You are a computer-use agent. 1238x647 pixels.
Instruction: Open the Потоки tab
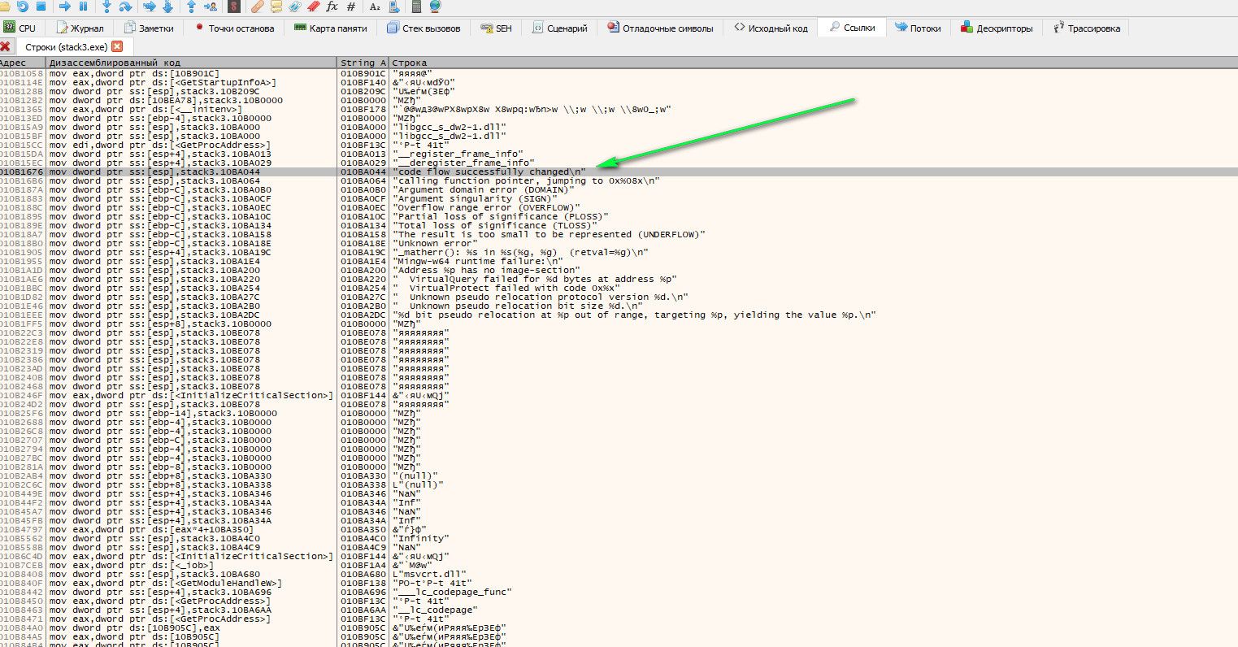pyautogui.click(x=919, y=28)
